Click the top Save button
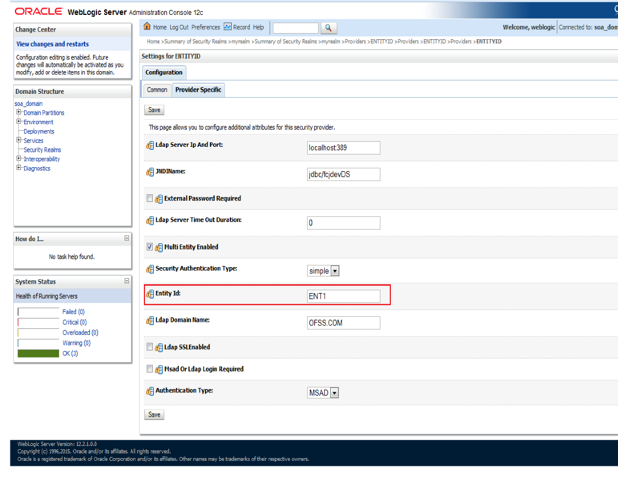 [x=154, y=110]
